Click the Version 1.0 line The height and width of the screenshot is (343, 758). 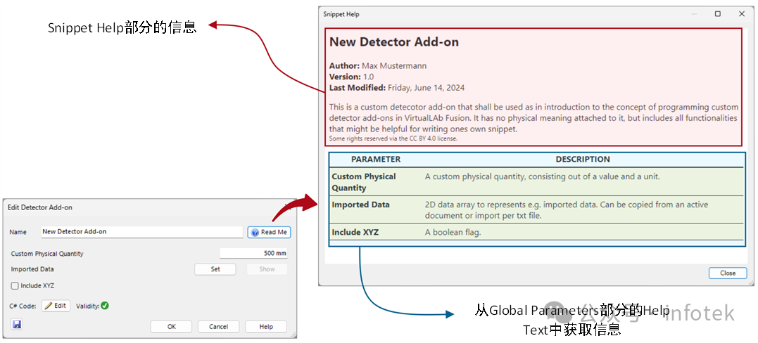point(351,77)
